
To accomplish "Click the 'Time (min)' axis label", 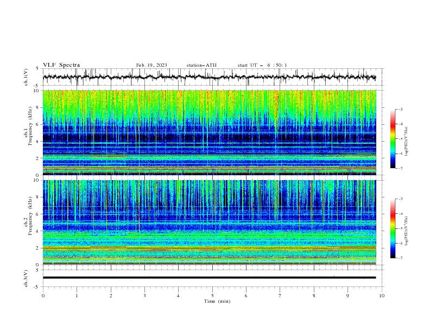I will click(x=217, y=301).
